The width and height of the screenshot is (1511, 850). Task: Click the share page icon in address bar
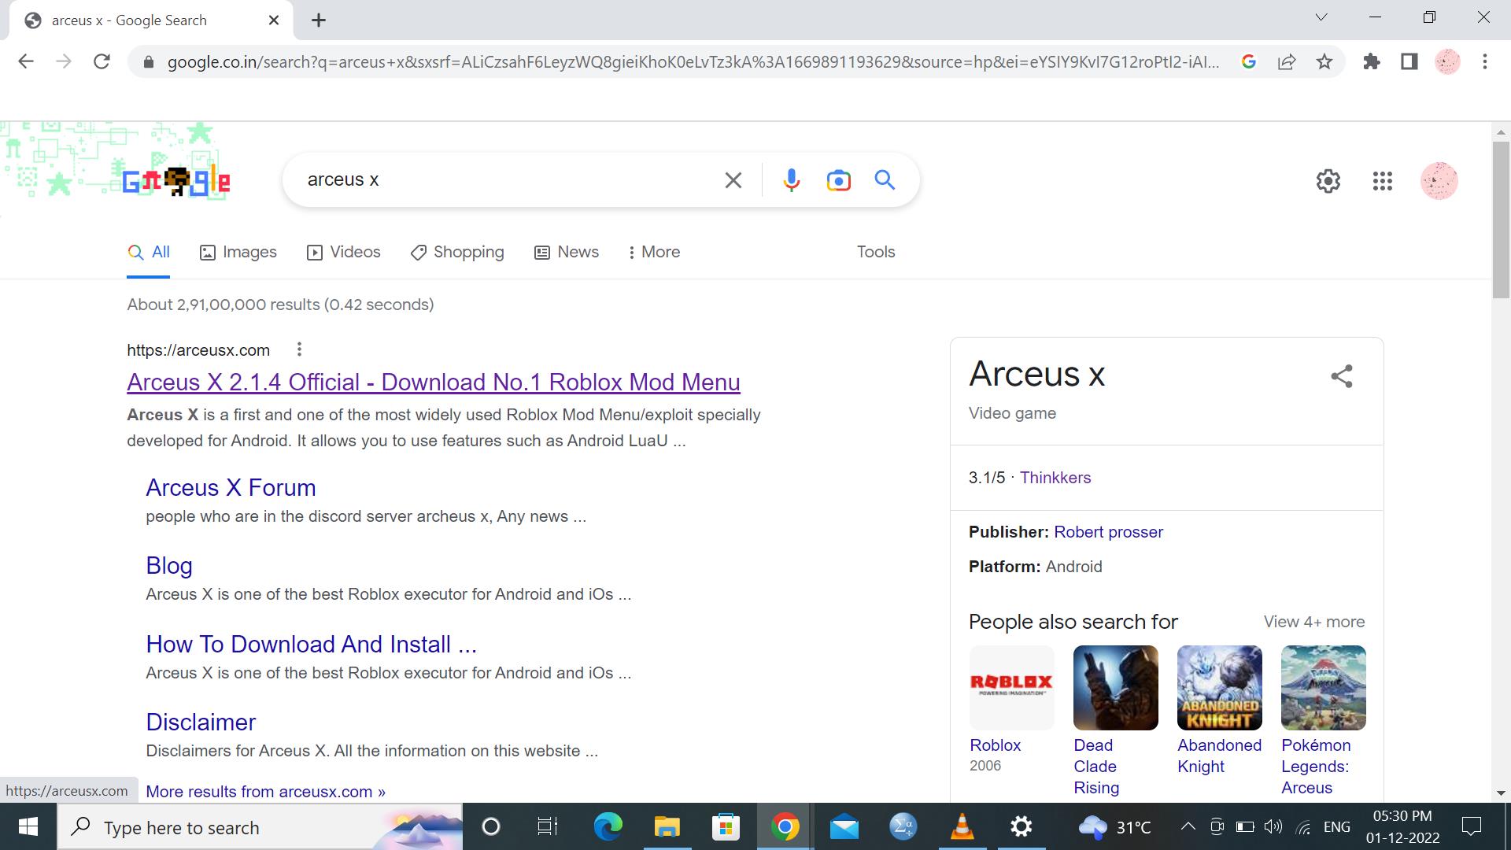1287,61
